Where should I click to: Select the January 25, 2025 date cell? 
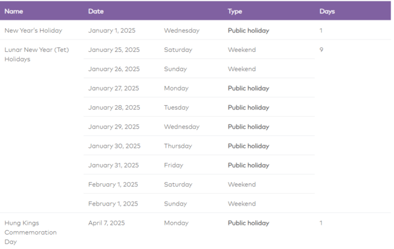[114, 50]
